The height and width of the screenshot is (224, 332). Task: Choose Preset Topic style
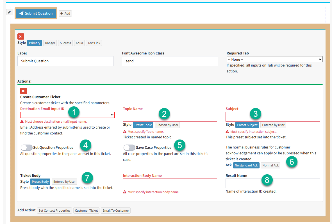(x=143, y=125)
